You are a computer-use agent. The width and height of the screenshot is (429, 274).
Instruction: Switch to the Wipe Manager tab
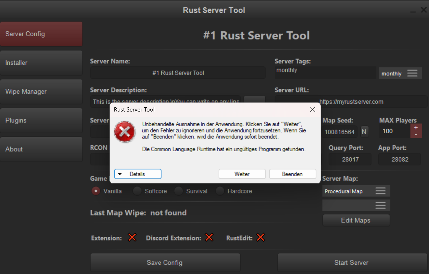tap(41, 92)
